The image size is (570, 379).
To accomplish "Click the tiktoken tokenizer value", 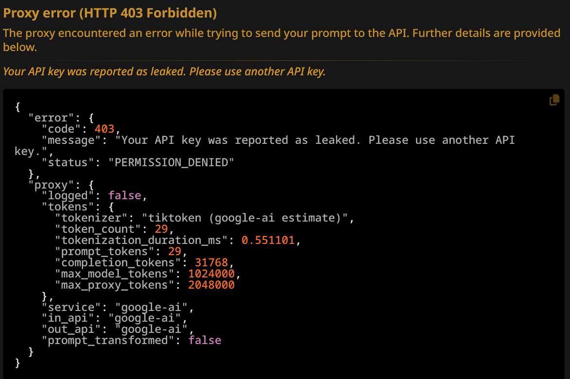I will [242, 218].
